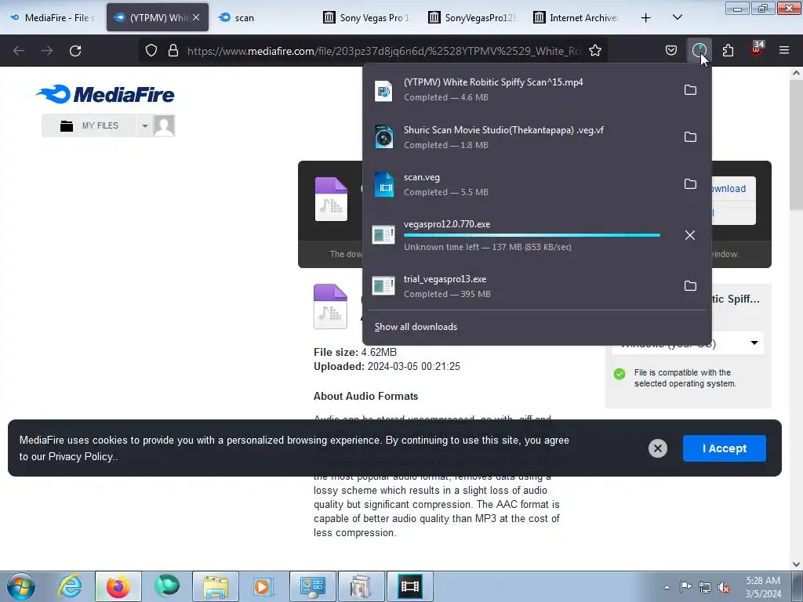Launch Internet Explorer from taskbar
The image size is (803, 602).
click(70, 586)
